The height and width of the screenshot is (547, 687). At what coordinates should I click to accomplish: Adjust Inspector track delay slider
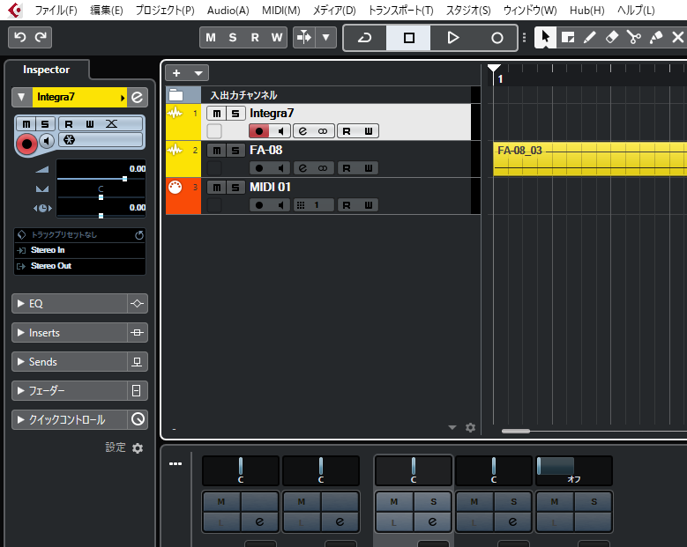[101, 216]
